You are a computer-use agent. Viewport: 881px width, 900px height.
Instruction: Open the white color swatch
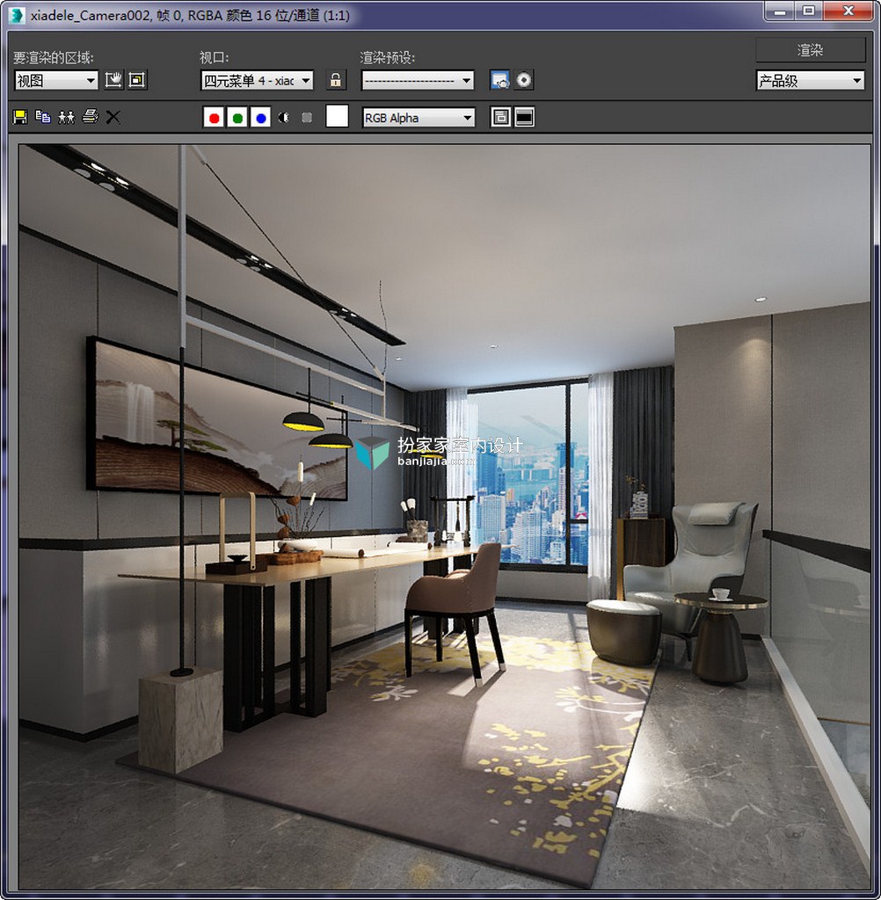point(337,116)
